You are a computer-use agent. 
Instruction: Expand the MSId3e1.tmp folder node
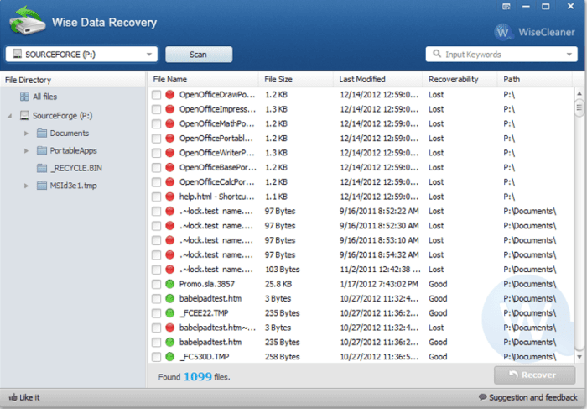point(26,186)
